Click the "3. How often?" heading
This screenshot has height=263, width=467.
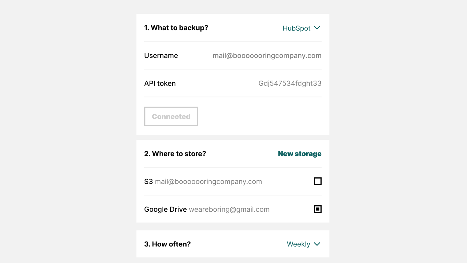[x=167, y=244]
